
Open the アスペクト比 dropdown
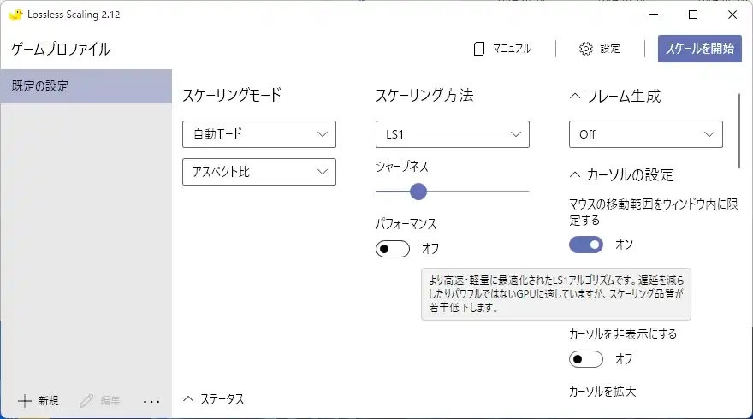(x=258, y=172)
